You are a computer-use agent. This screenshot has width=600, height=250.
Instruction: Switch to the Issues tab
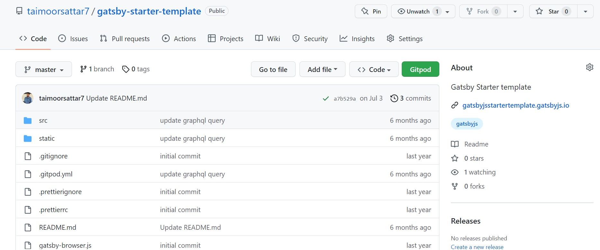pyautogui.click(x=73, y=39)
